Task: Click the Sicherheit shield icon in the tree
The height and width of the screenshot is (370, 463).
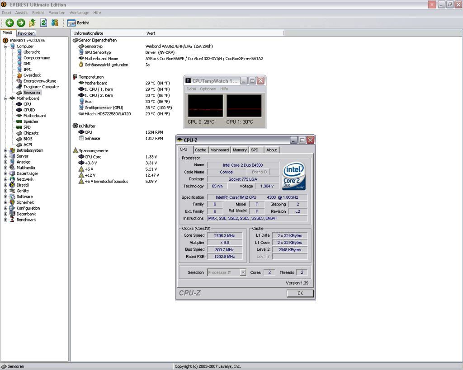Action: click(12, 202)
